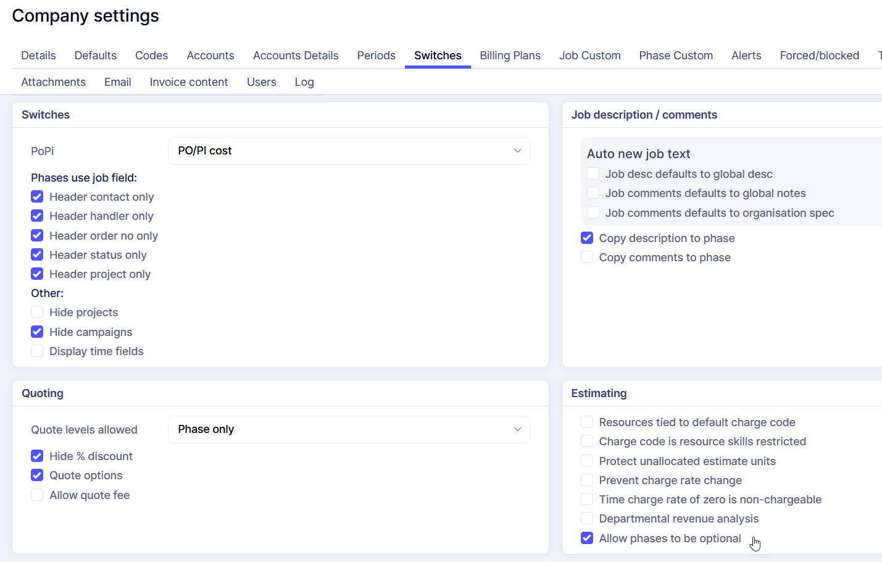Open the Accounts Details tab

click(x=296, y=56)
